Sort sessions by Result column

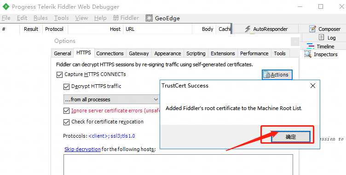(31, 29)
